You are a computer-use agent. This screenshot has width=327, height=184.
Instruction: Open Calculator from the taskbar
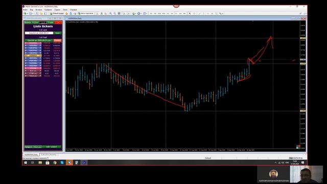coord(77,163)
